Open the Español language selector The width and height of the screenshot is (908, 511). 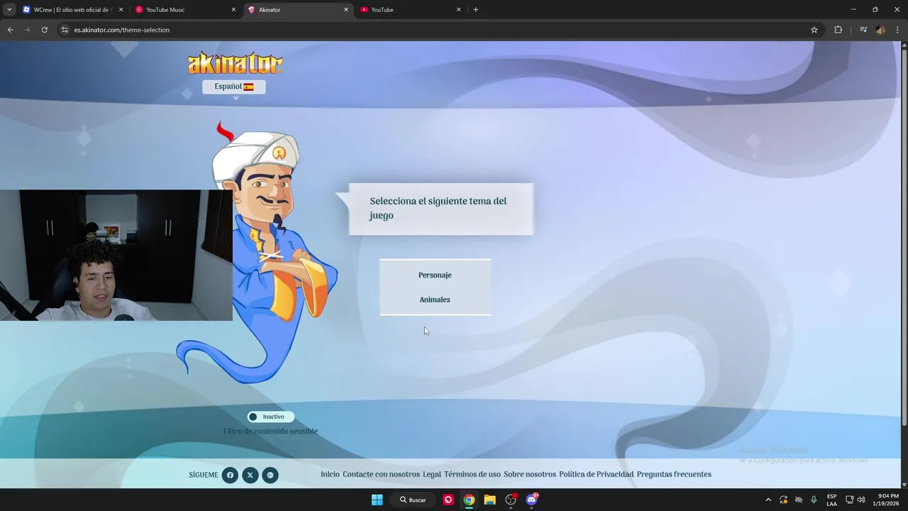pyautogui.click(x=234, y=87)
